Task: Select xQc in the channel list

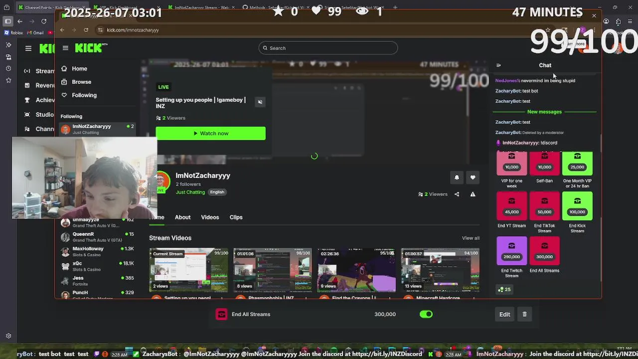Action: [97, 266]
